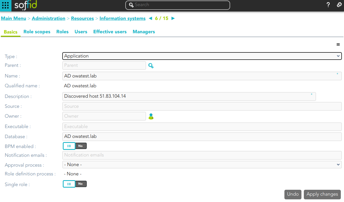Viewport: 344px width, 202px height.
Task: Click the Type label
Action: tap(11, 56)
